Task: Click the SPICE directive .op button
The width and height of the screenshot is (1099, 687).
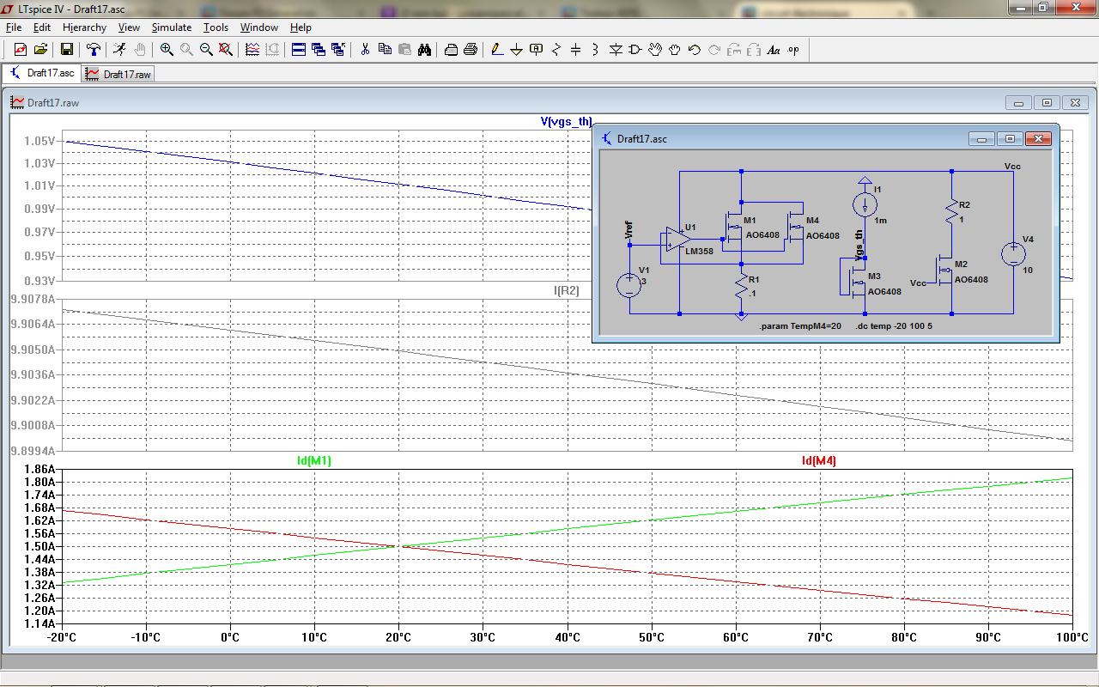Action: (793, 50)
